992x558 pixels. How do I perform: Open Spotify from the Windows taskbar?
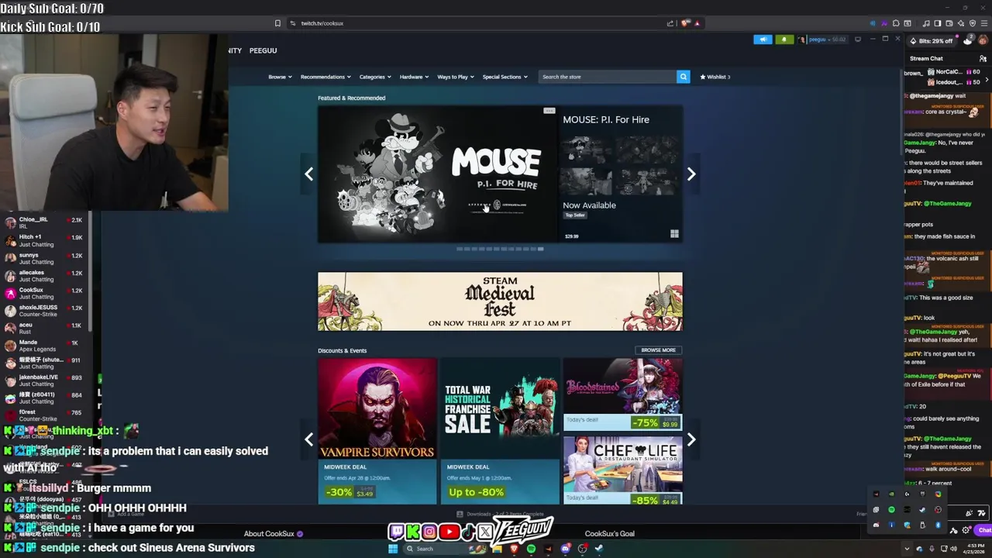coord(531,549)
